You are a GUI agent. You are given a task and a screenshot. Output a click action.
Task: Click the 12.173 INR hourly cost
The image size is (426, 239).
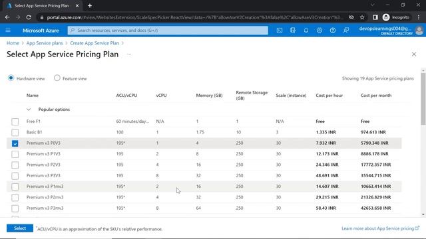[327, 154]
